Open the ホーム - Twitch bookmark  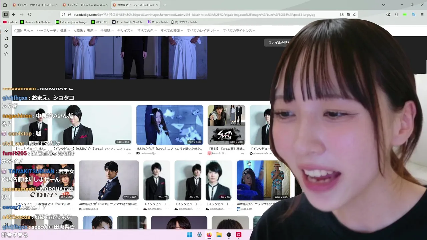(x=158, y=22)
